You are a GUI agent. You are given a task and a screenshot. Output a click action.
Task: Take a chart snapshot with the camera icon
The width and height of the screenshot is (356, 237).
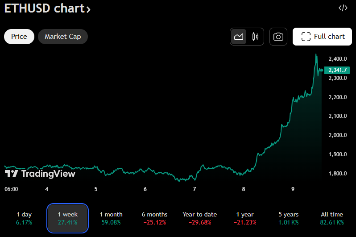278,37
